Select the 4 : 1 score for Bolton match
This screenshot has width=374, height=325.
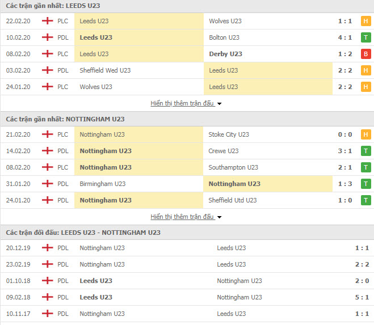[x=345, y=37]
